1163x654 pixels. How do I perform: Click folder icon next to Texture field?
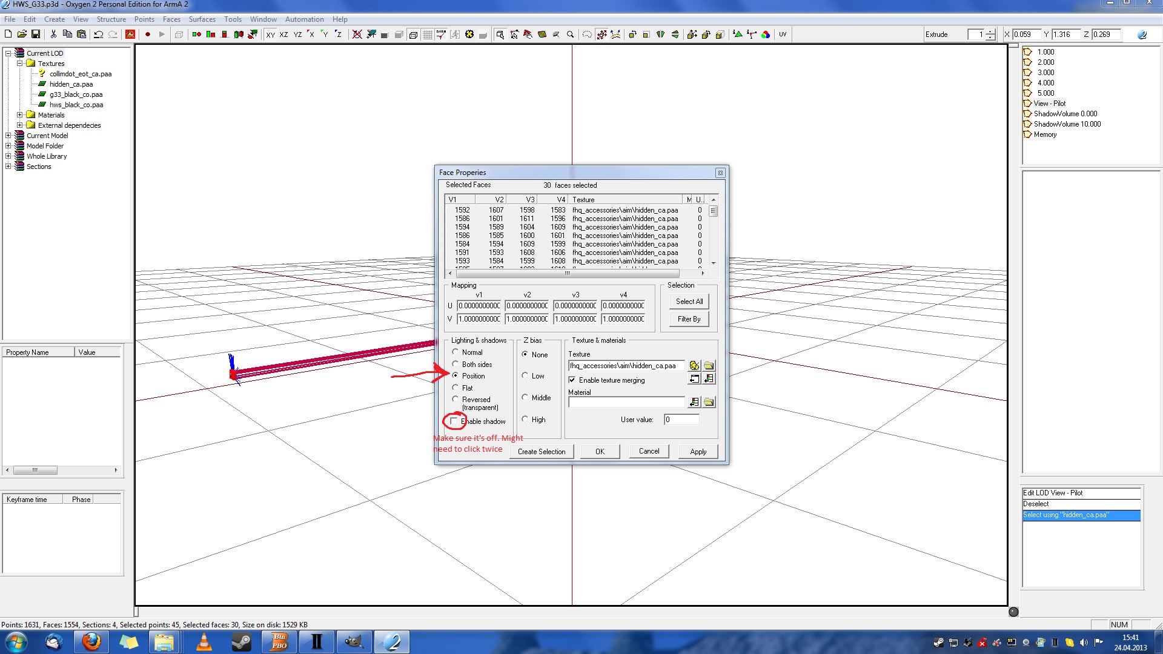(709, 366)
